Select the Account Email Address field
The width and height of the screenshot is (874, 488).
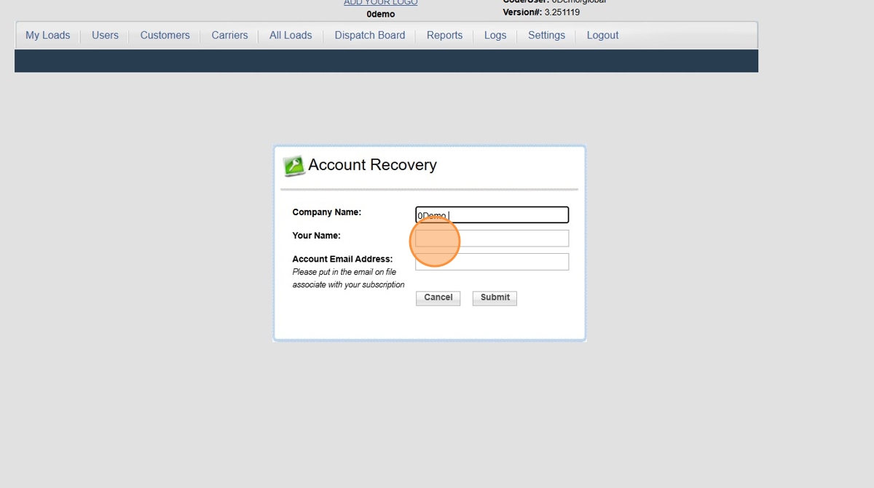pos(492,261)
